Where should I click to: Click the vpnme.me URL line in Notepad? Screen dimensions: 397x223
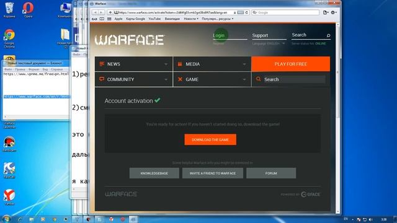(36, 74)
